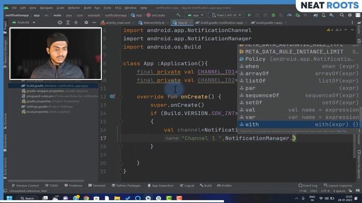Open Windows Start menu
Viewport: 362px width, 203px height.
[x=10, y=198]
